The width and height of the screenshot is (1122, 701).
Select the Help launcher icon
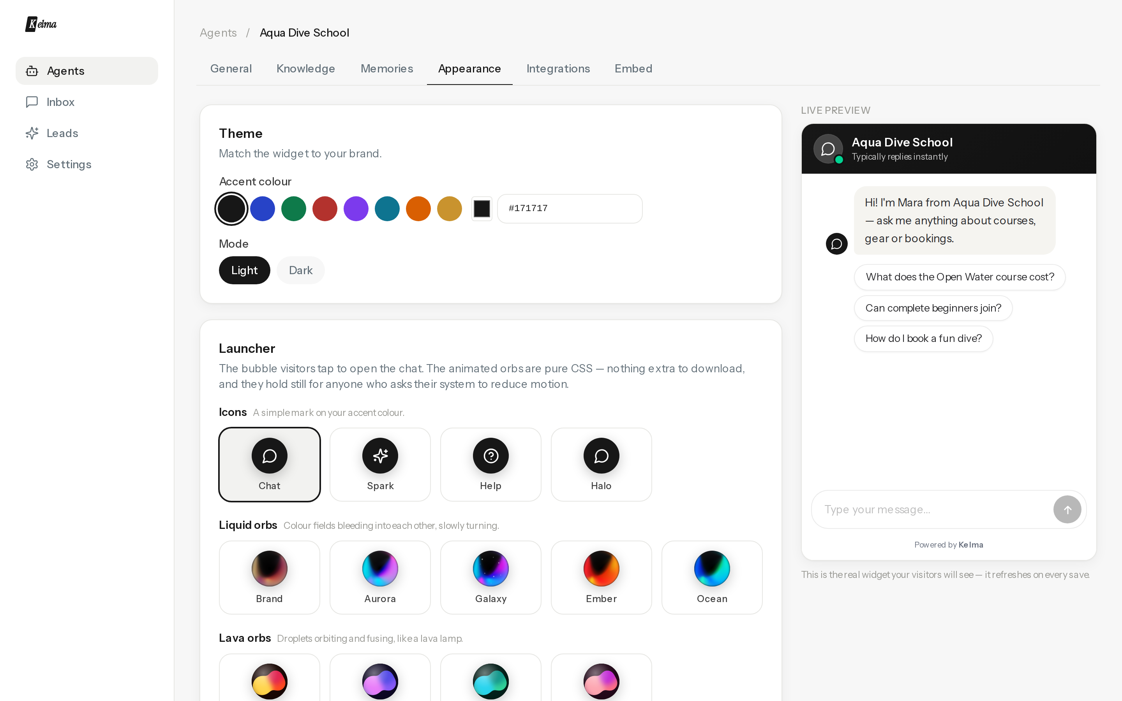pyautogui.click(x=490, y=465)
